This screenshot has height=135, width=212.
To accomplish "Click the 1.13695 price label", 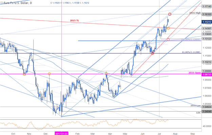I will click(x=207, y=34).
